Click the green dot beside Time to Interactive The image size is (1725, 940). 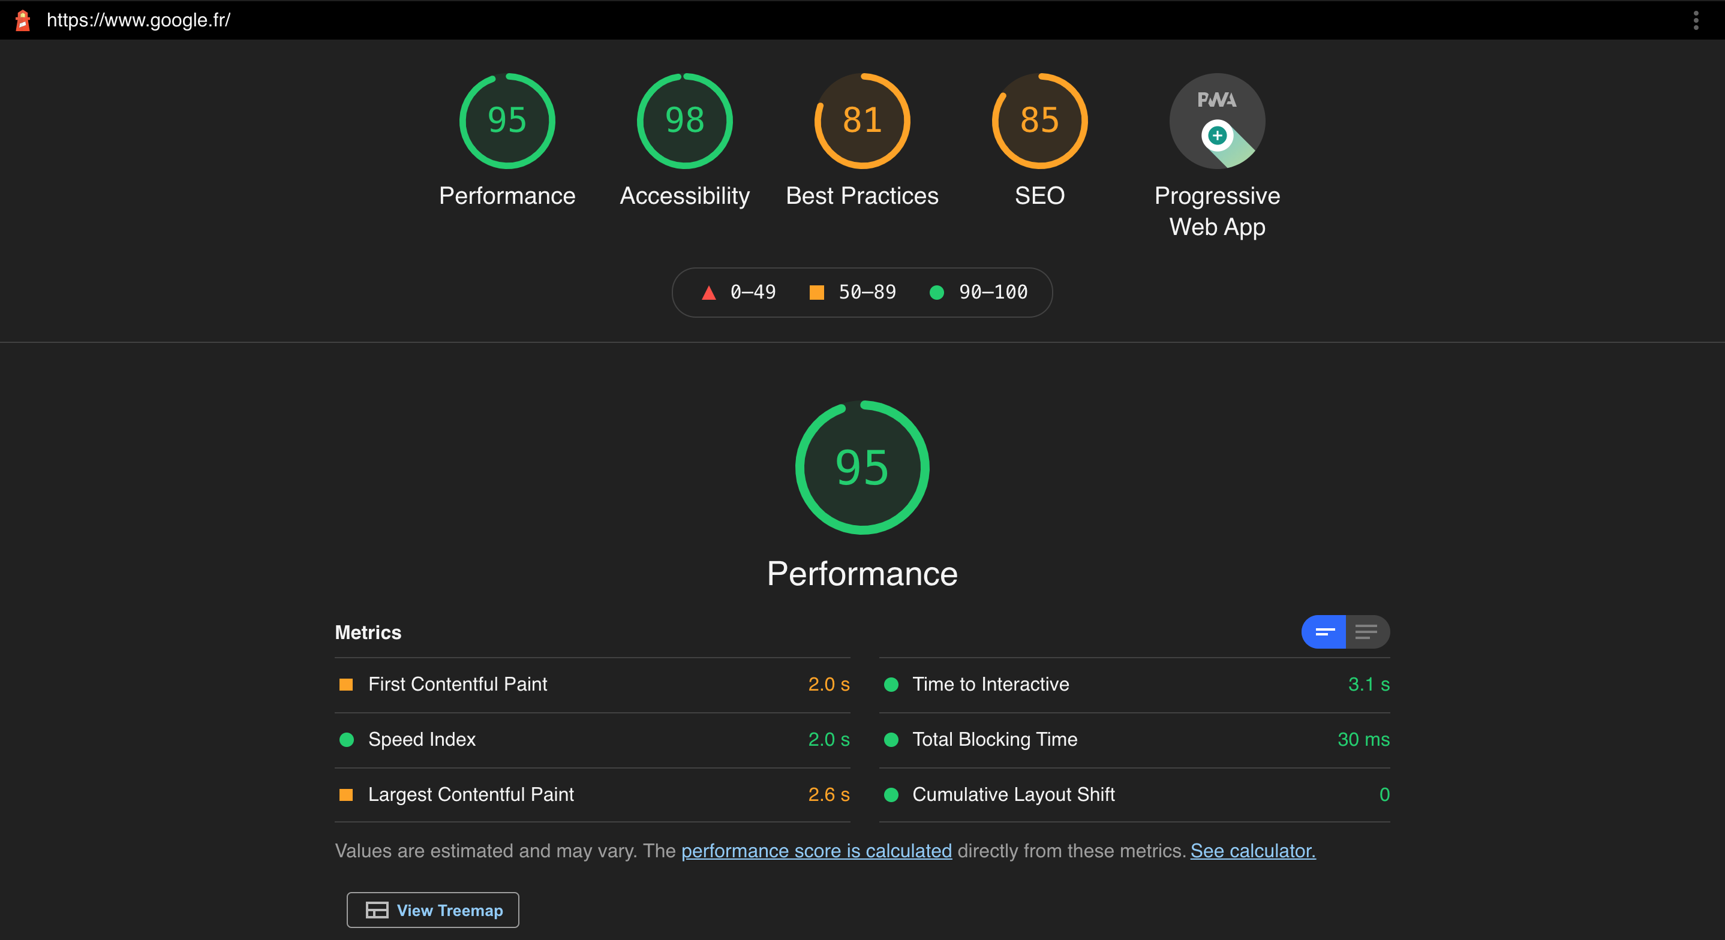coord(891,684)
